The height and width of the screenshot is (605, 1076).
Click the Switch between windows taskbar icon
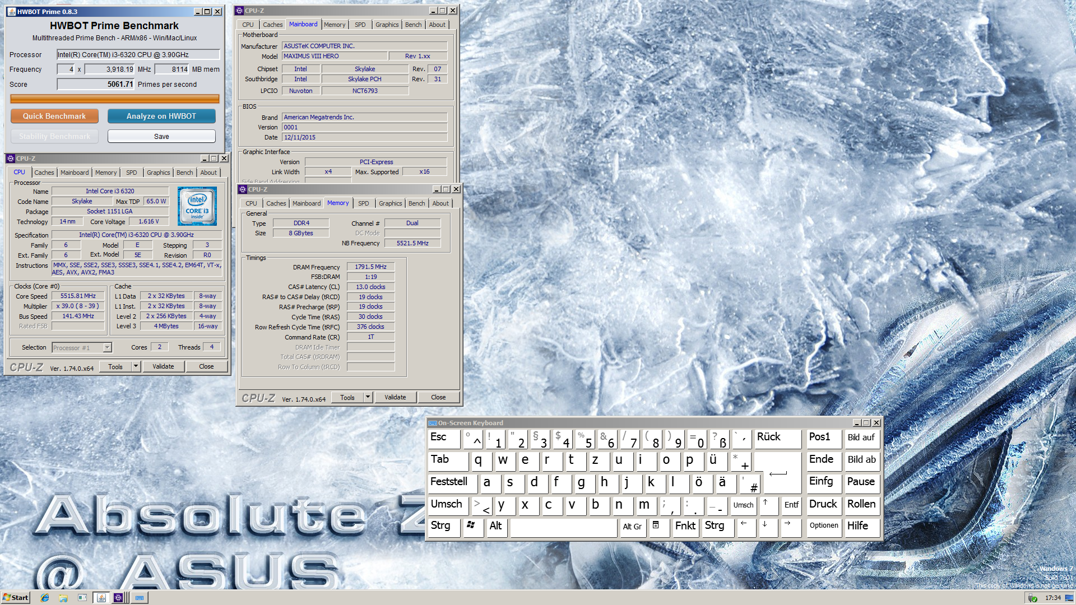coord(82,598)
